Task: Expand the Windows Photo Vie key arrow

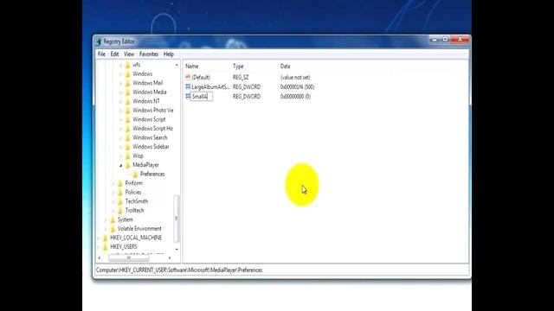Action: (121, 111)
